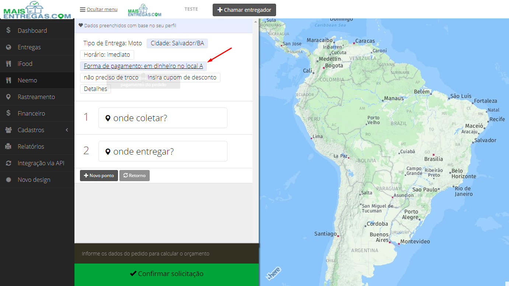Click the pin icon in onde entregar field

pos(108,152)
